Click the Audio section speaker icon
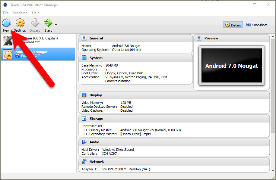The width and height of the screenshot is (276, 180). pyautogui.click(x=84, y=142)
